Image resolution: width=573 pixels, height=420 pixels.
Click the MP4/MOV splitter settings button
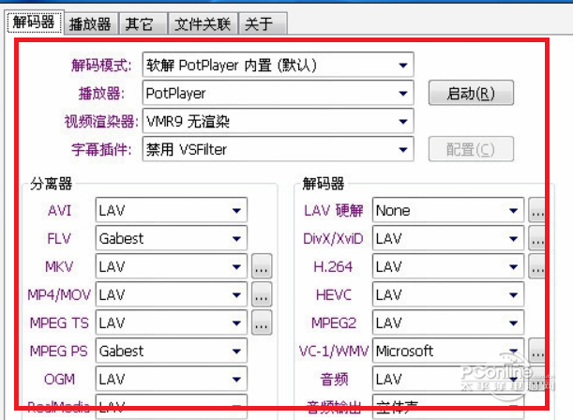click(x=262, y=294)
